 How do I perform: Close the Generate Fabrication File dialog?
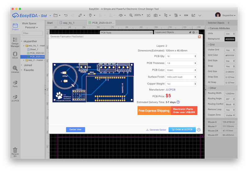click(199, 37)
